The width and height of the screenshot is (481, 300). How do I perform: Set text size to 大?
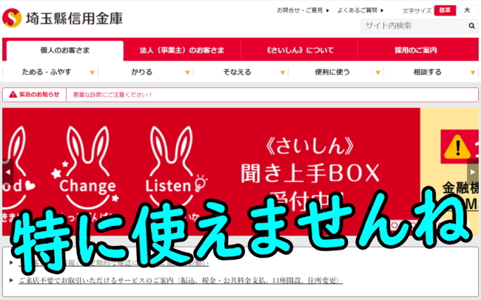(x=467, y=10)
